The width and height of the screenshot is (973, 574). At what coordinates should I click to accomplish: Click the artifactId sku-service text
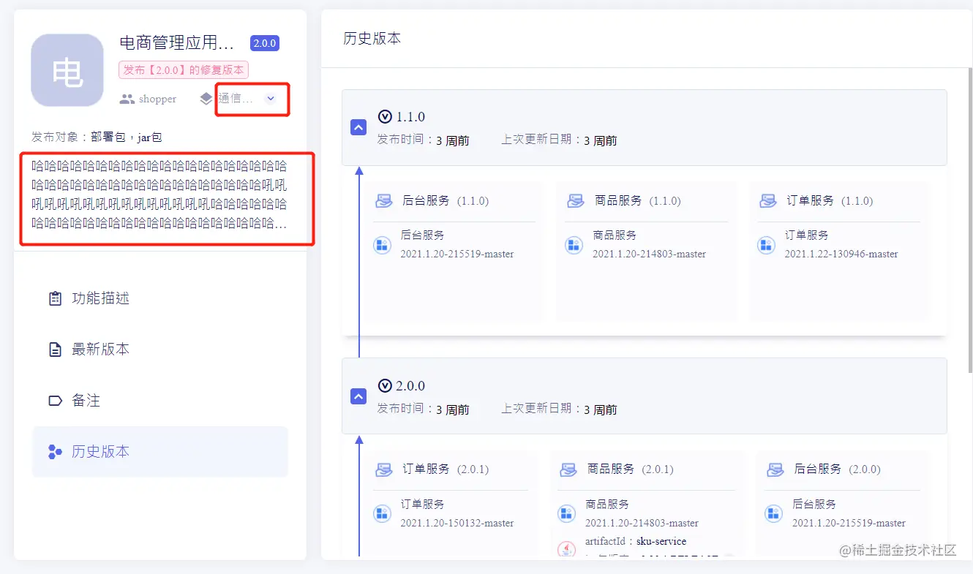point(636,542)
